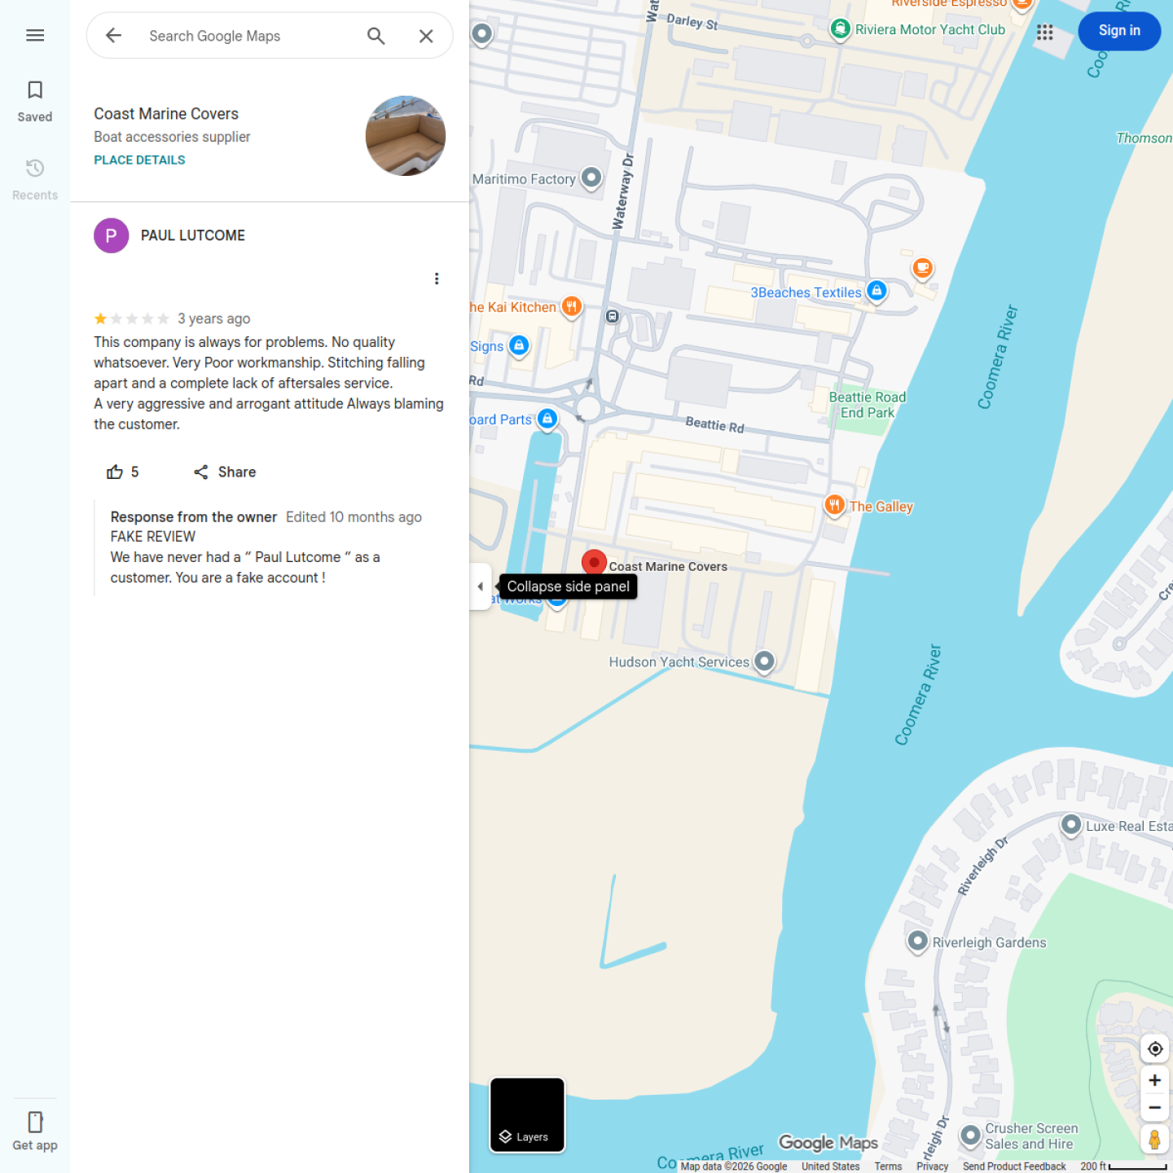The width and height of the screenshot is (1173, 1173).
Task: Click The Galley restaurant marker
Action: (834, 505)
